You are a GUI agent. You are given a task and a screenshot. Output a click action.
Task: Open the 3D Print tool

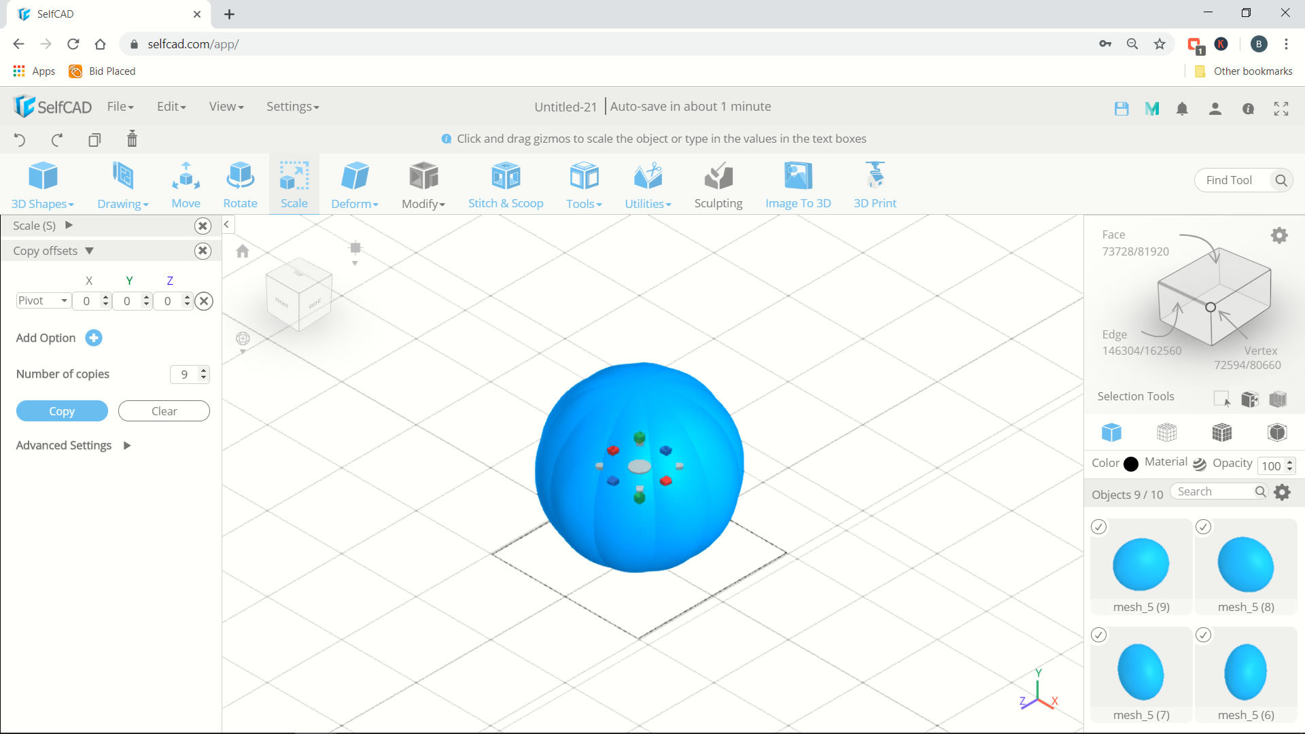[x=875, y=185]
